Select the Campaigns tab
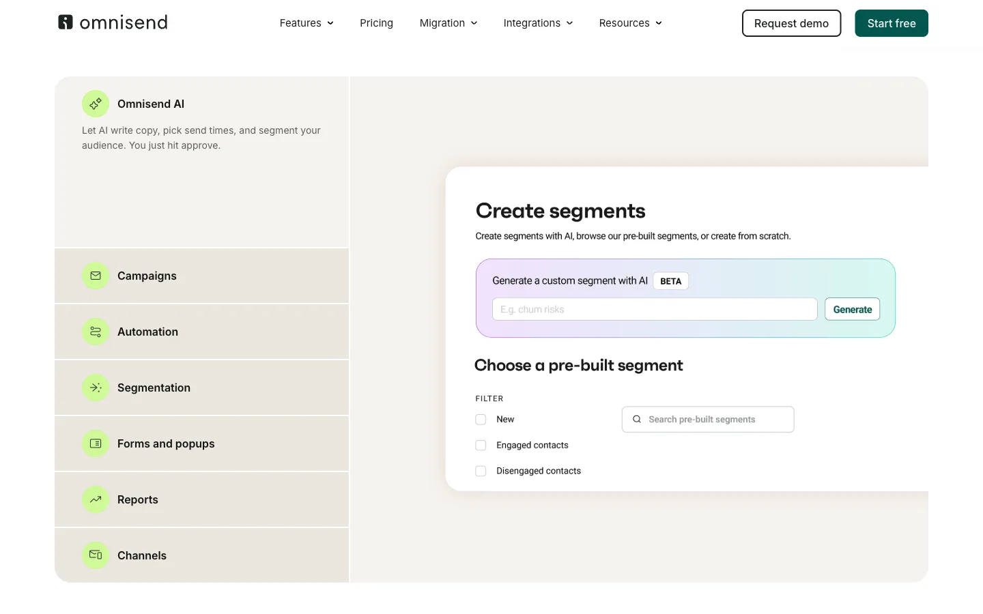983x614 pixels. click(x=201, y=276)
